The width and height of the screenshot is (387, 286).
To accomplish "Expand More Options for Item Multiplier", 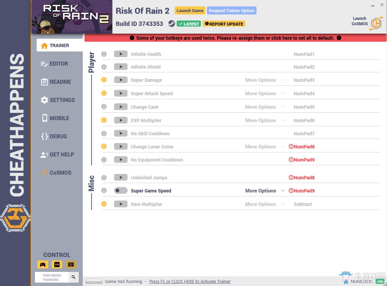I will tap(265, 204).
